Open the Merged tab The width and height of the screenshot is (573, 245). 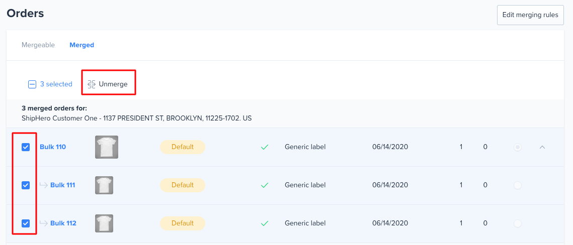[82, 45]
